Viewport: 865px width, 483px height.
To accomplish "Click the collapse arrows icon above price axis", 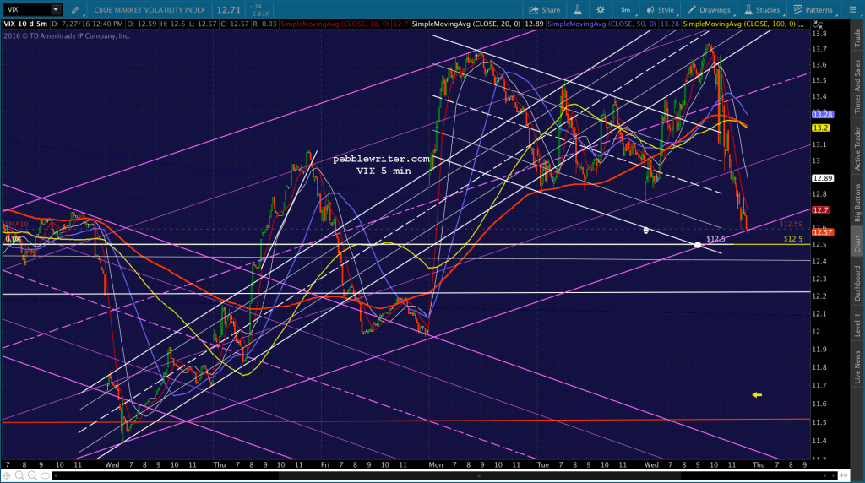I will point(818,24).
